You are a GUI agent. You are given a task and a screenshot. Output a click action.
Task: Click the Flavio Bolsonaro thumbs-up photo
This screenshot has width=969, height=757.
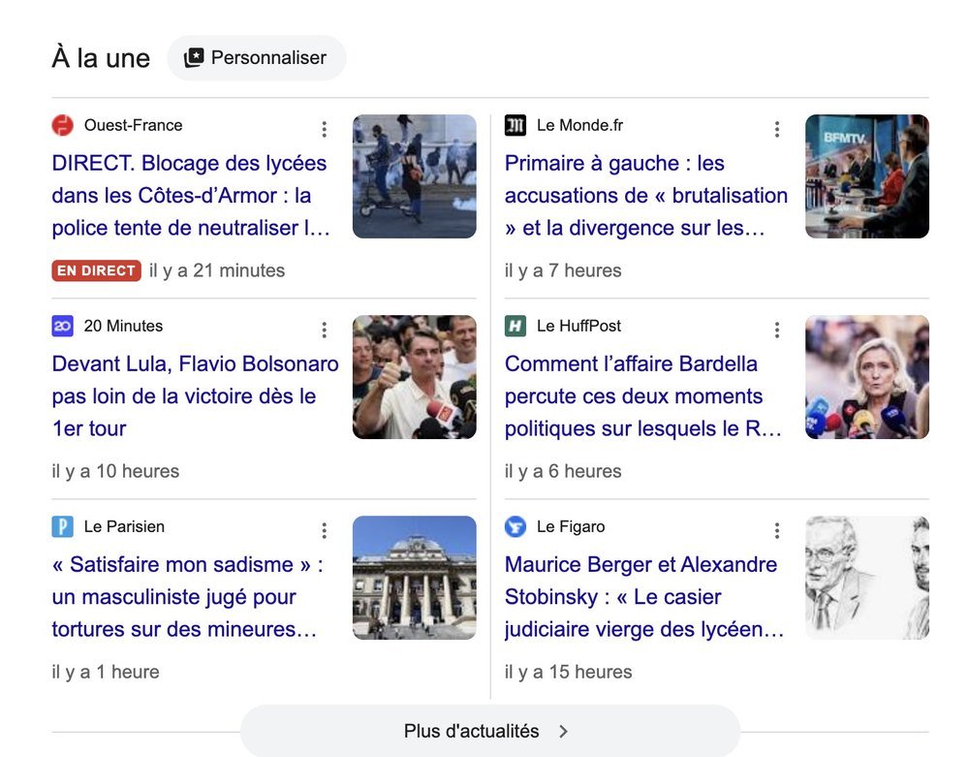pos(415,377)
